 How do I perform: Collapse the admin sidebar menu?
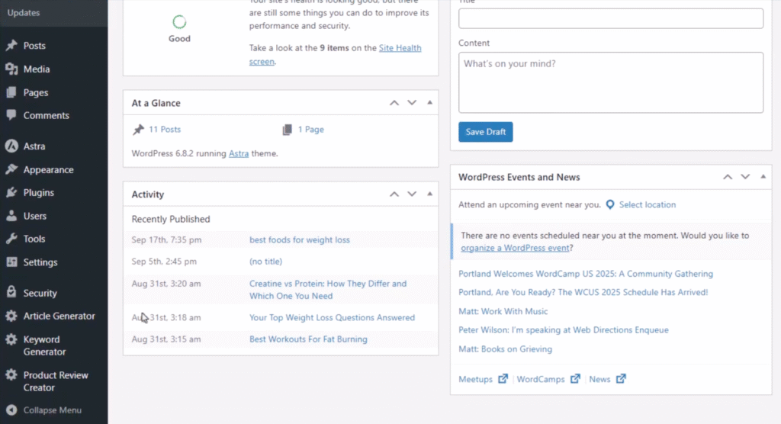pyautogui.click(x=51, y=410)
